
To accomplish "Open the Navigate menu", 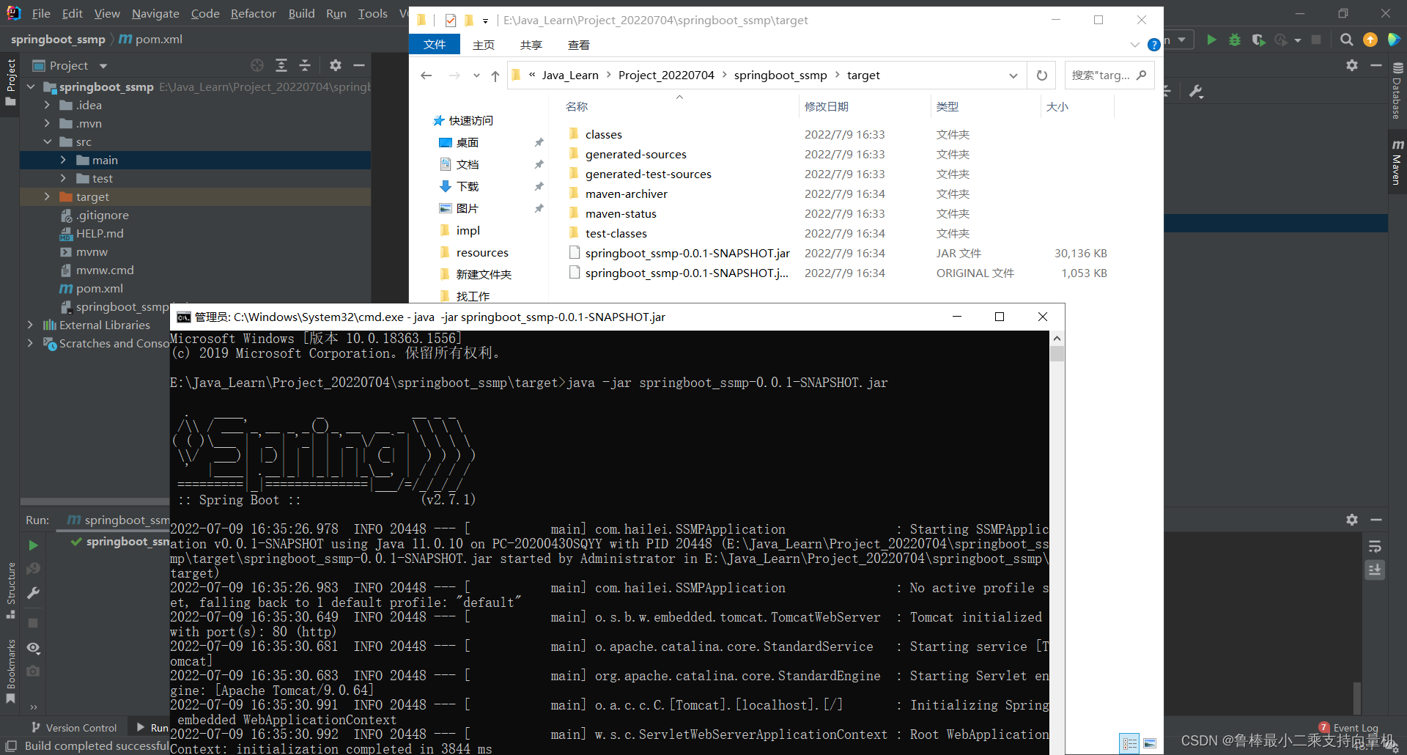I will [155, 13].
